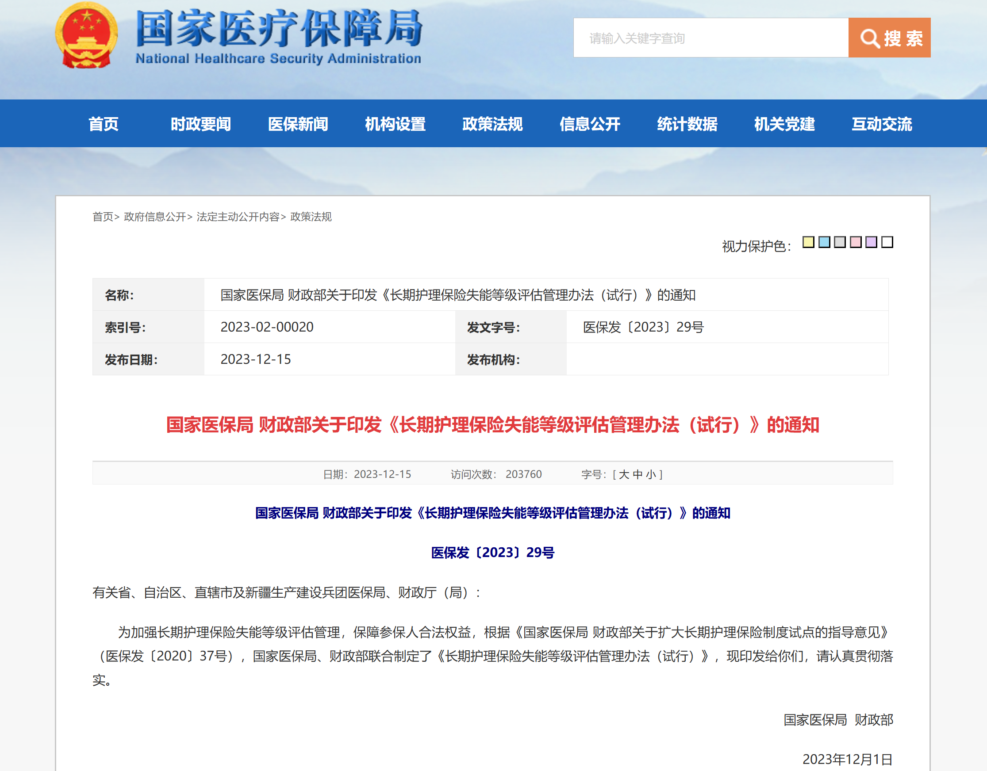Viewport: 987px width, 771px height.
Task: Choose the gray eye-protection color swatch
Action: click(840, 242)
